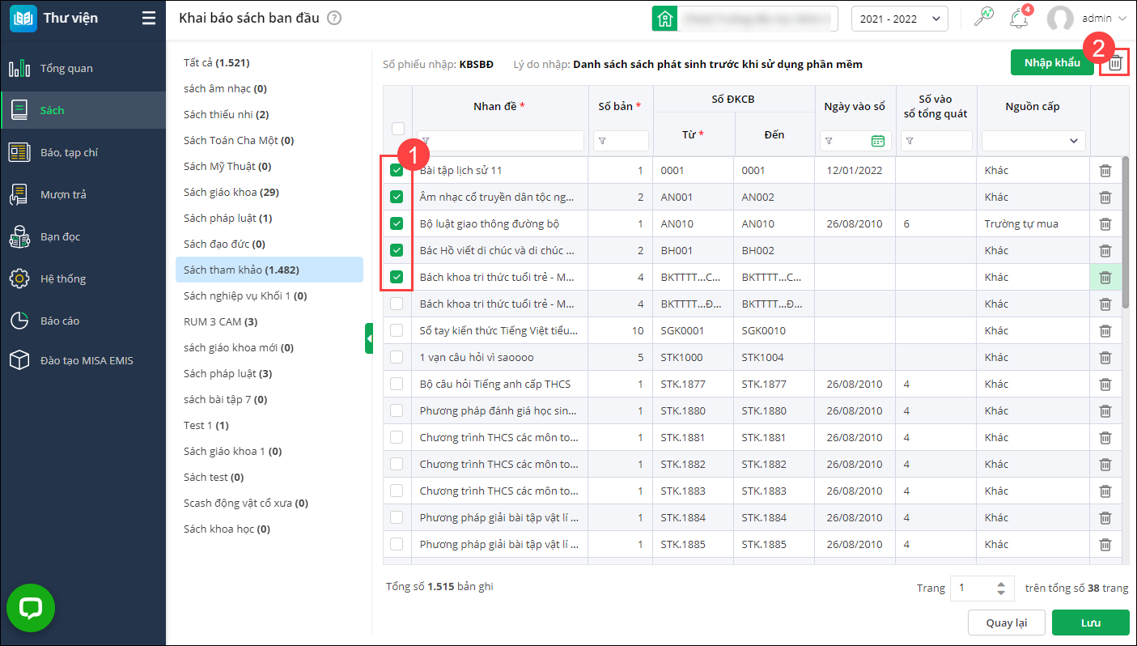
Task: Click the filter icon in Số vào sổ tổng quát
Action: pyautogui.click(x=909, y=141)
